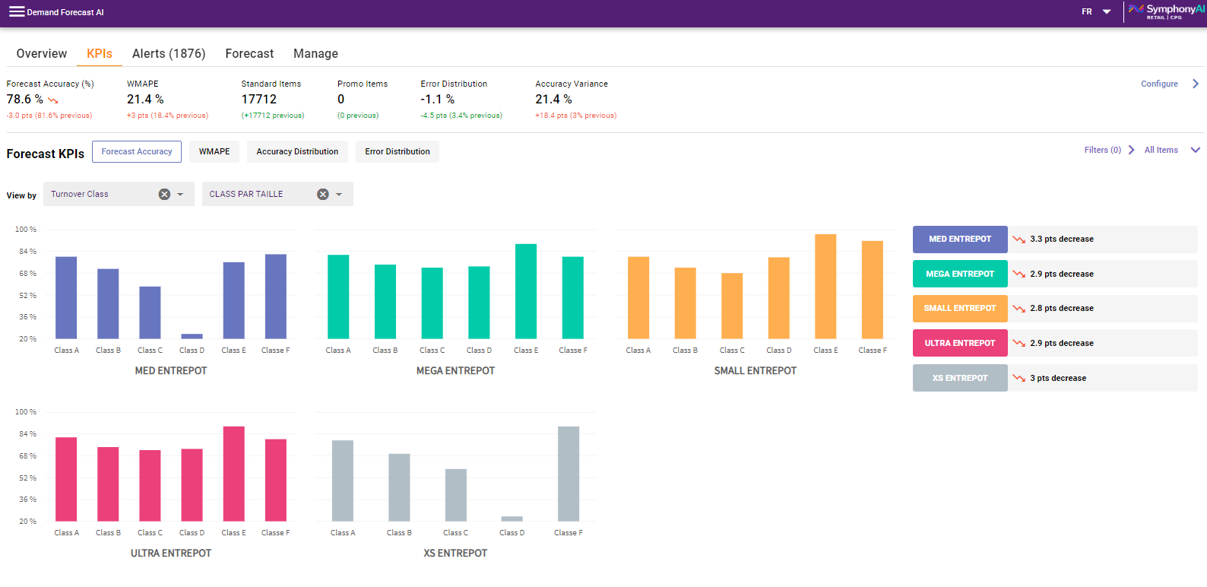Click the MEGA ENTREPOT chart title
Viewport: 1207px width, 587px height.
pyautogui.click(x=455, y=371)
